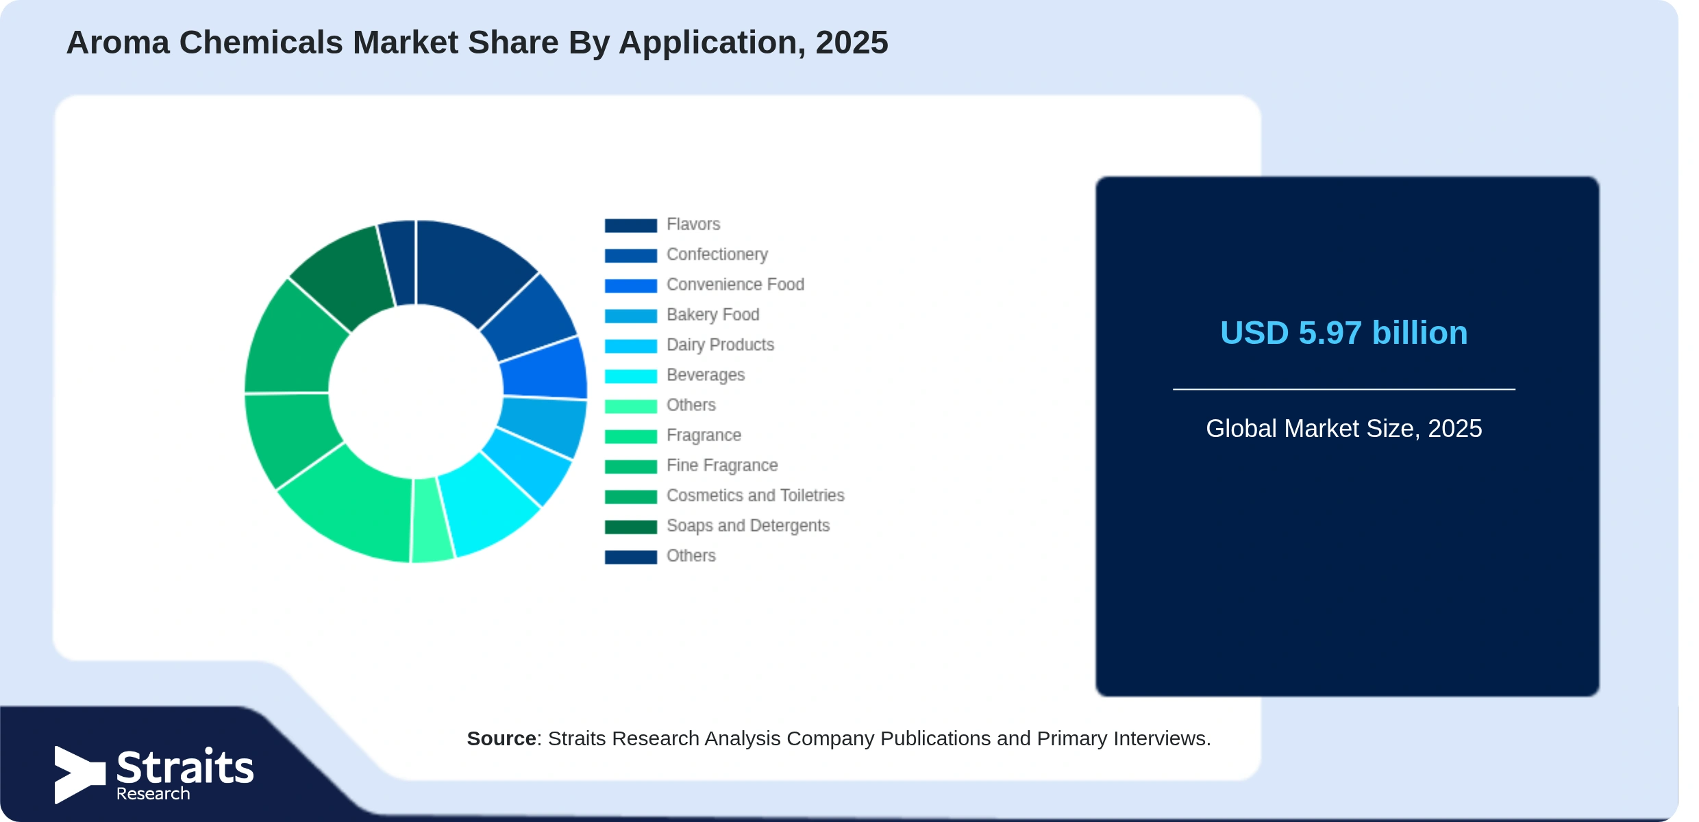This screenshot has width=1699, height=822.
Task: Click the Confectionery legend swatch
Action: pyautogui.click(x=630, y=256)
